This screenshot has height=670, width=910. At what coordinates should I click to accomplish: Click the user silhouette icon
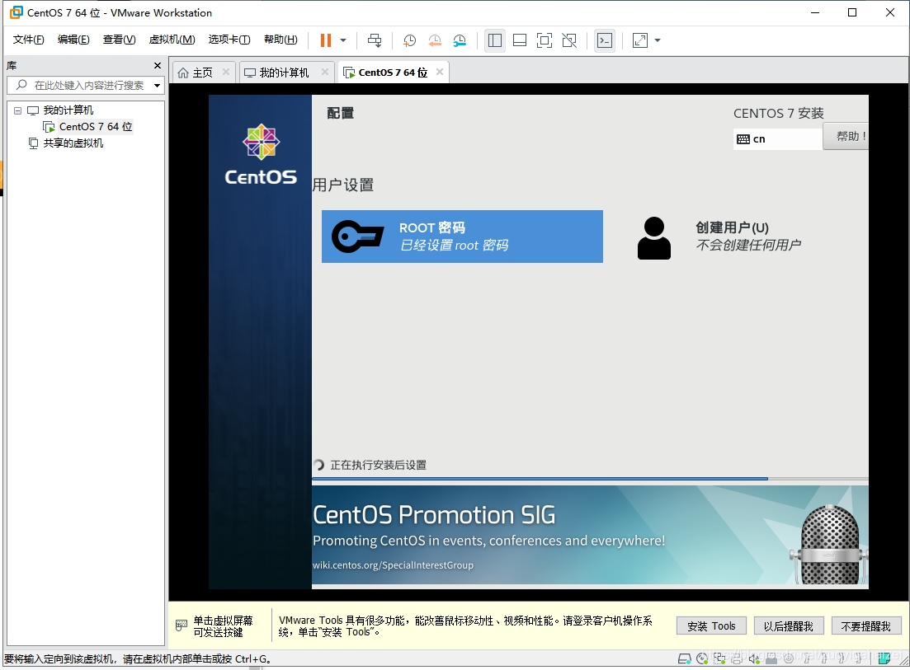[x=654, y=237]
